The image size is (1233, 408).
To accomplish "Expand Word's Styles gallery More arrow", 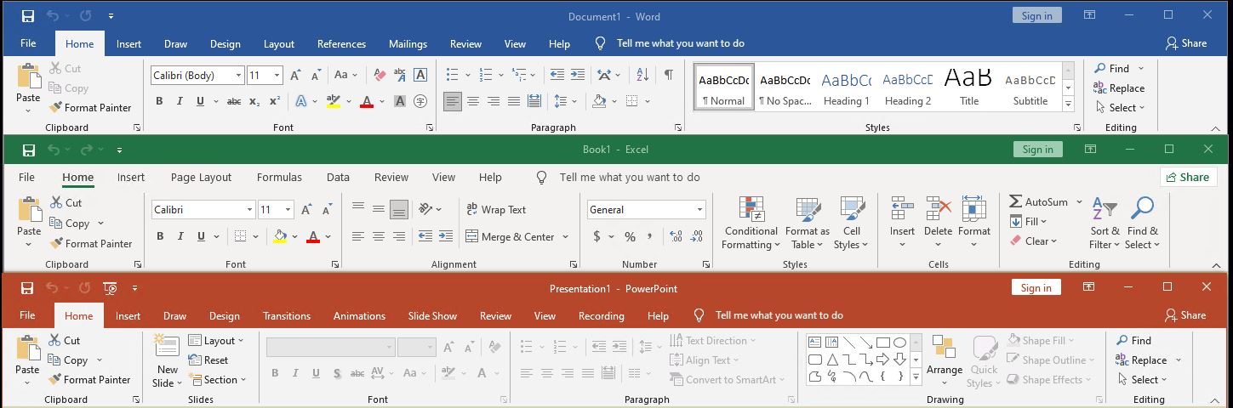I will [1069, 105].
